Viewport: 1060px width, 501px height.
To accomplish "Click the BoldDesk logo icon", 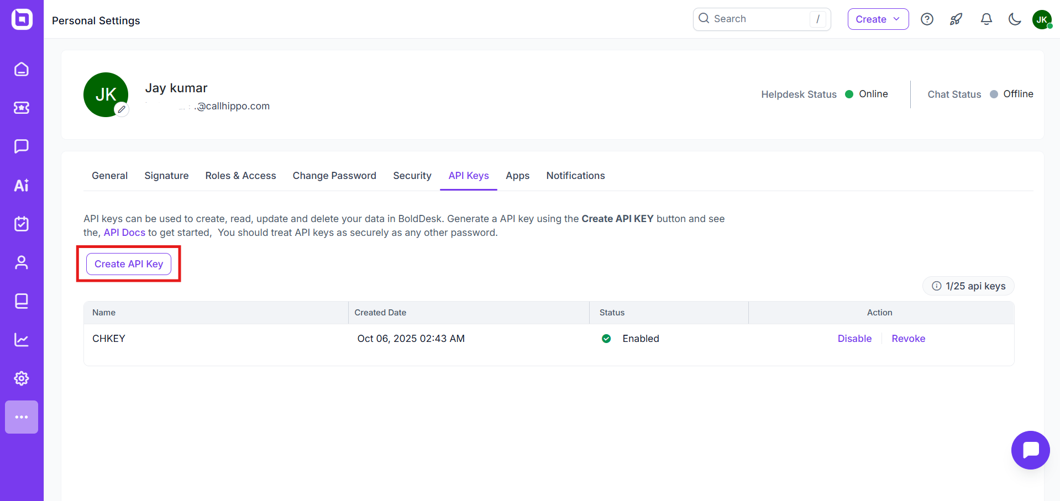I will pos(22,19).
